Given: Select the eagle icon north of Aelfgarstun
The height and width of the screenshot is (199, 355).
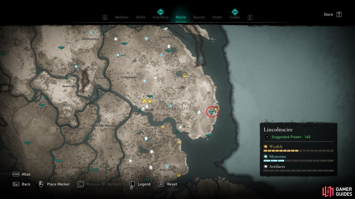Looking at the screenshot, I should [x=124, y=44].
